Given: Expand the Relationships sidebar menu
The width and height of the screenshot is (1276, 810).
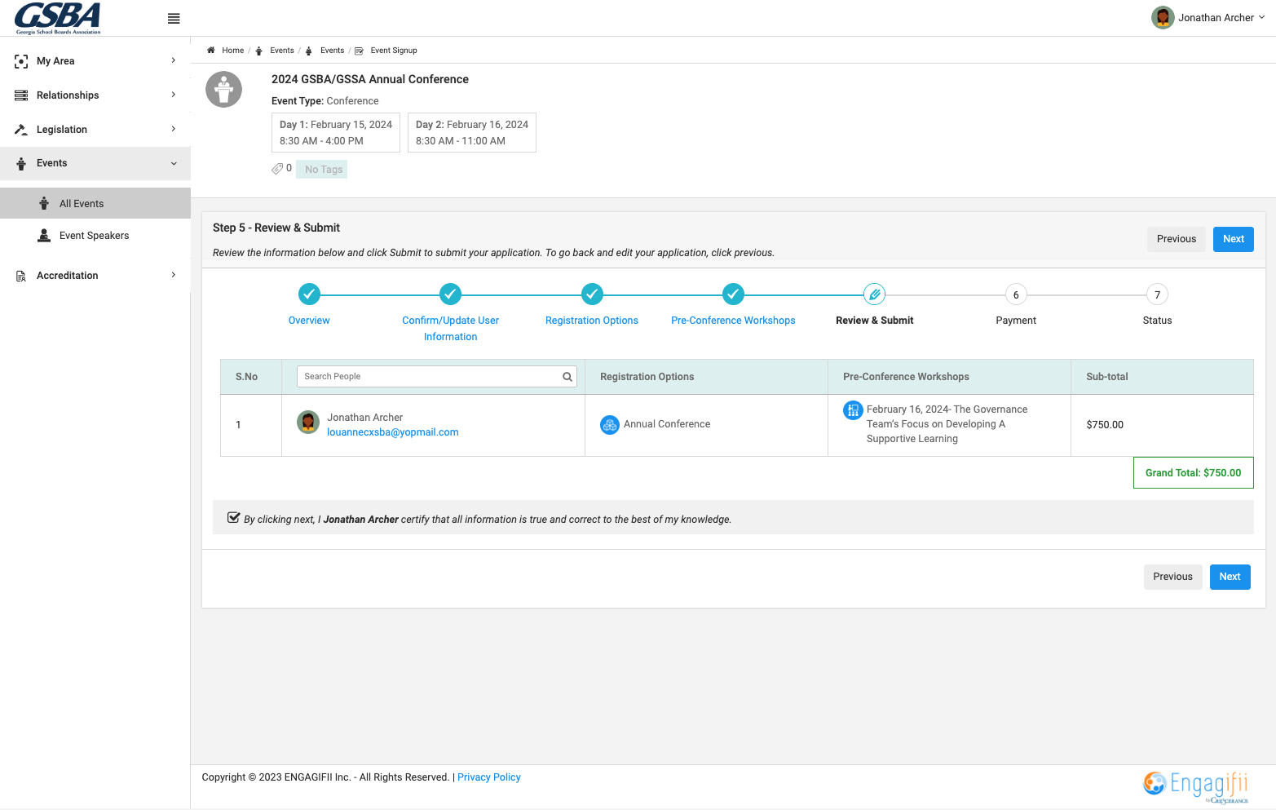Looking at the screenshot, I should tap(95, 95).
